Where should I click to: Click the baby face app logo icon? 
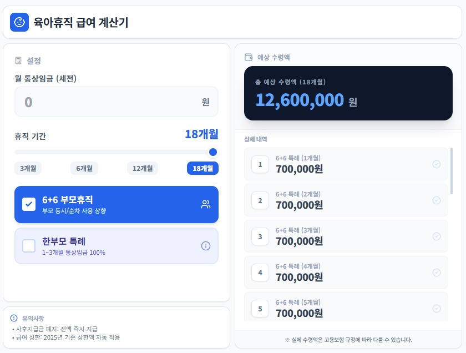click(19, 22)
